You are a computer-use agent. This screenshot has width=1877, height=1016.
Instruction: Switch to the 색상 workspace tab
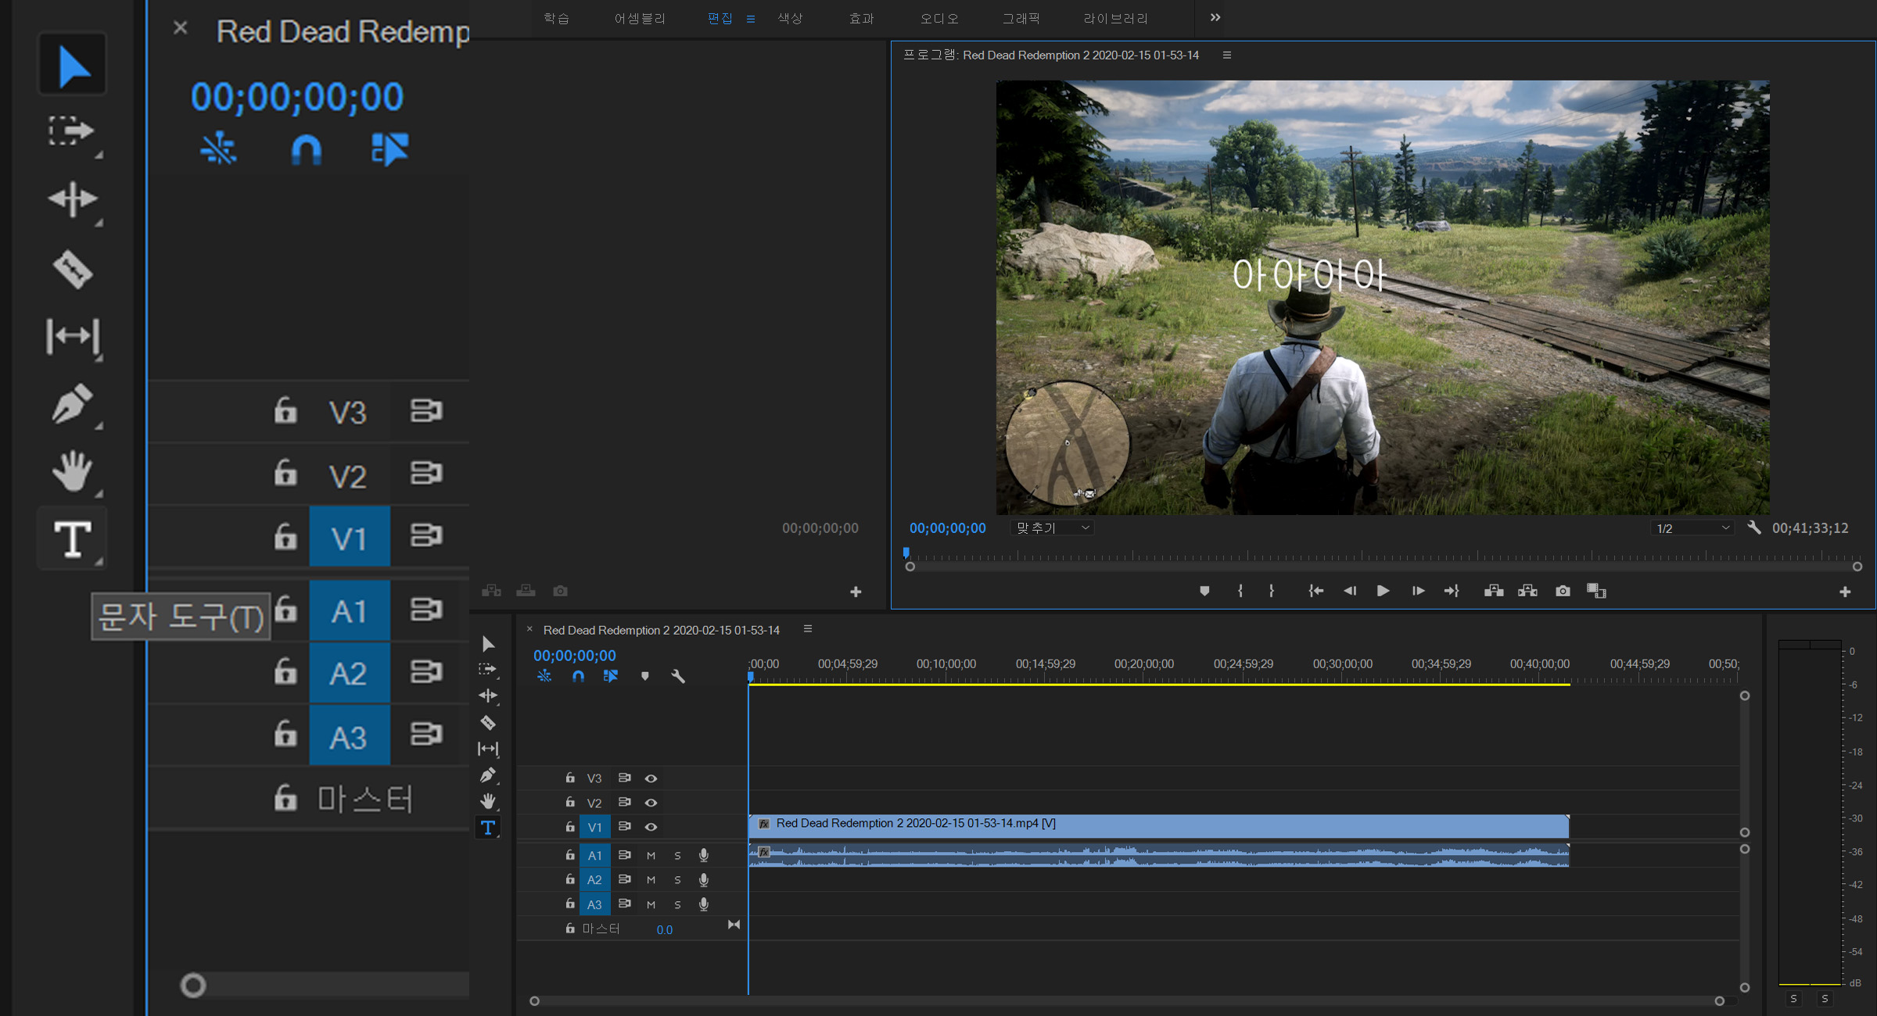[x=790, y=18]
